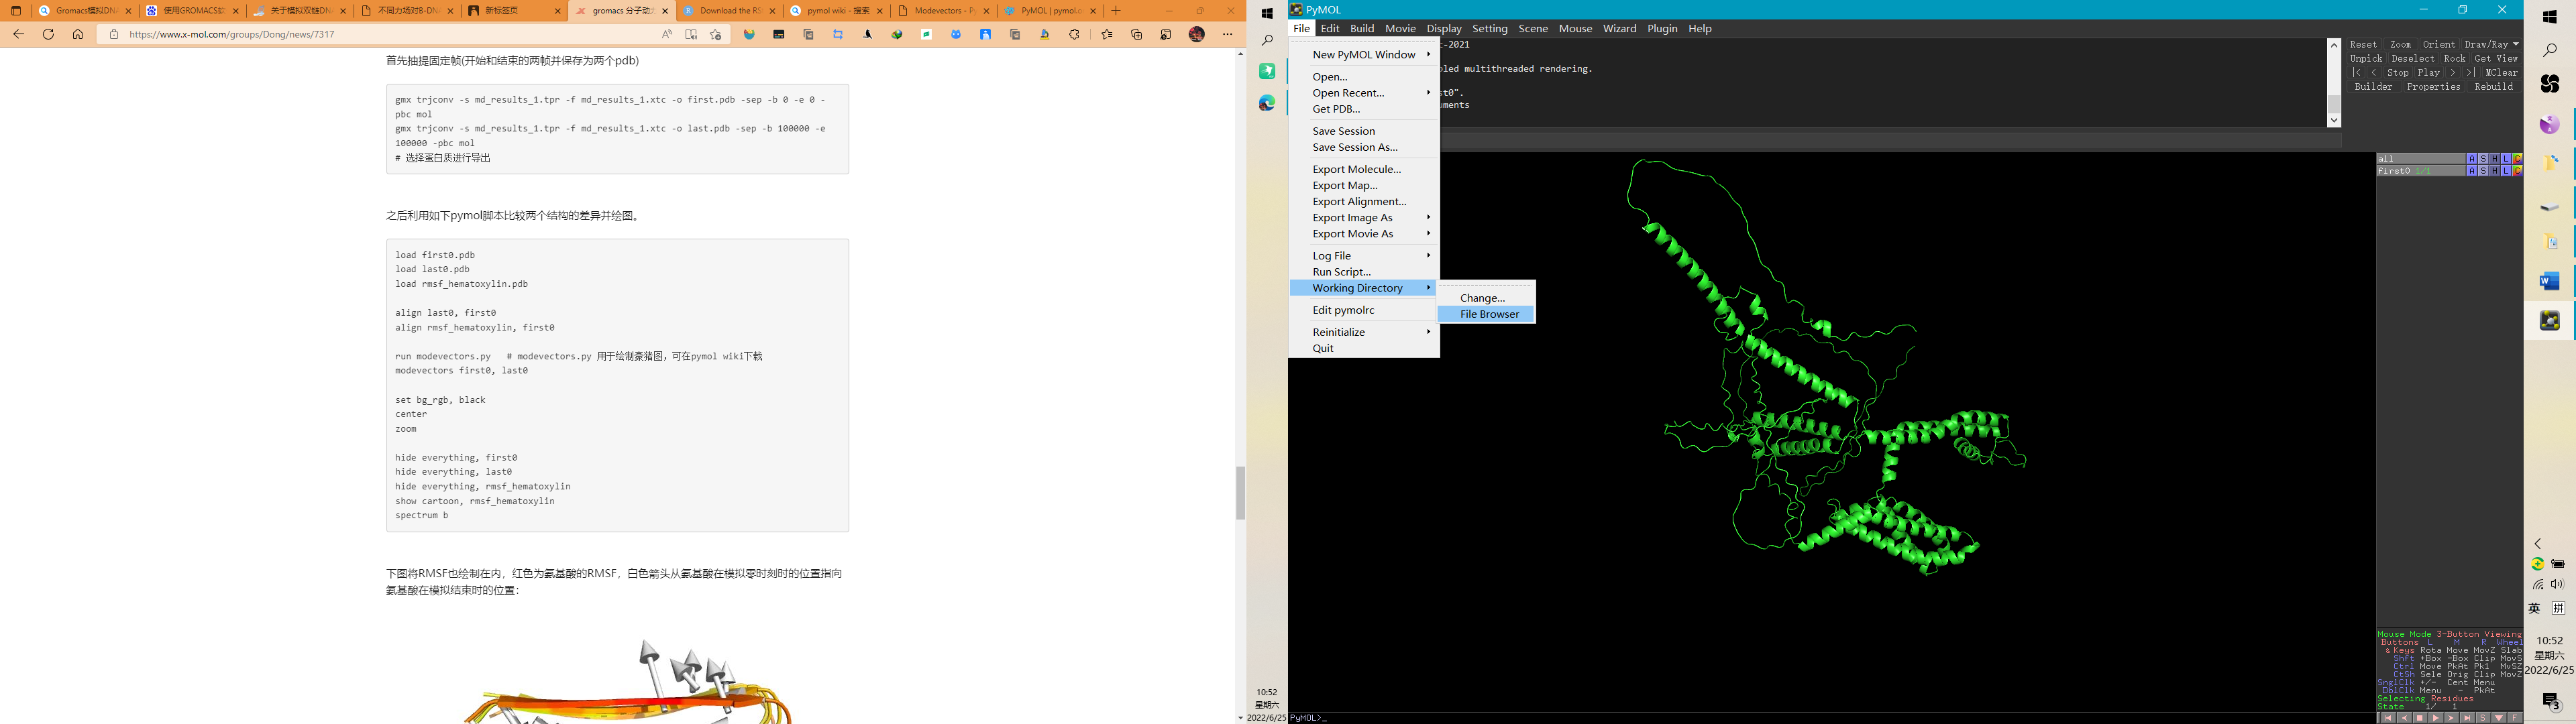Open the Plugin menu in PyMOL
Screen dimensions: 2576x724
point(1662,29)
